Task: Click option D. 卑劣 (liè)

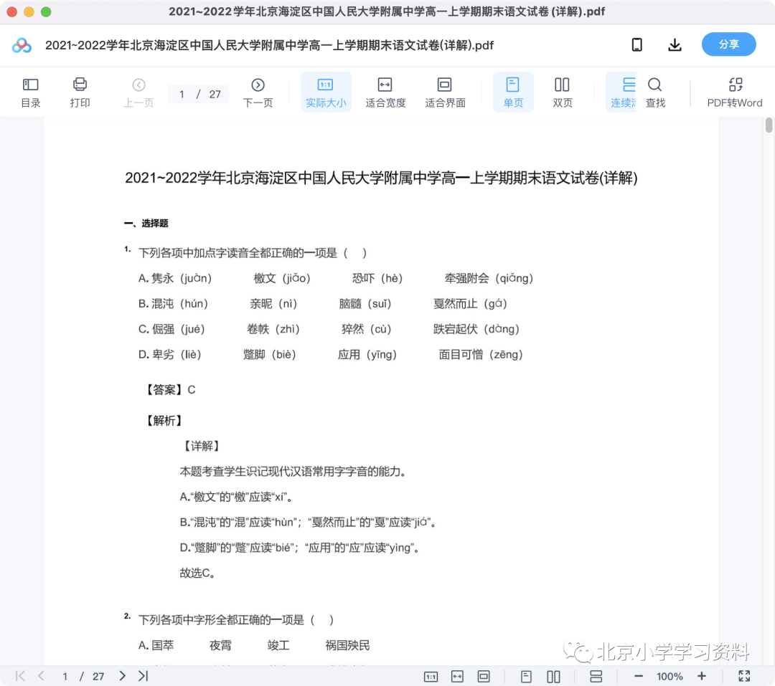Action: pyautogui.click(x=169, y=354)
